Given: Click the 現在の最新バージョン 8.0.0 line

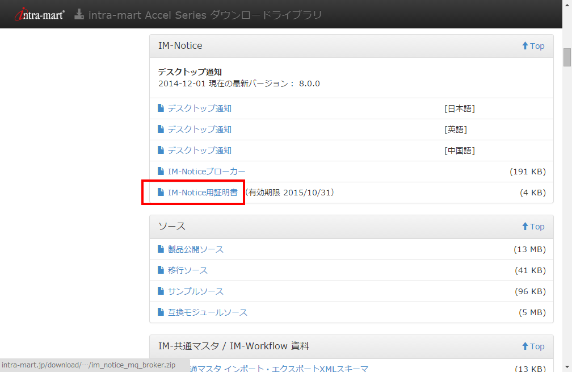Looking at the screenshot, I should tap(239, 83).
